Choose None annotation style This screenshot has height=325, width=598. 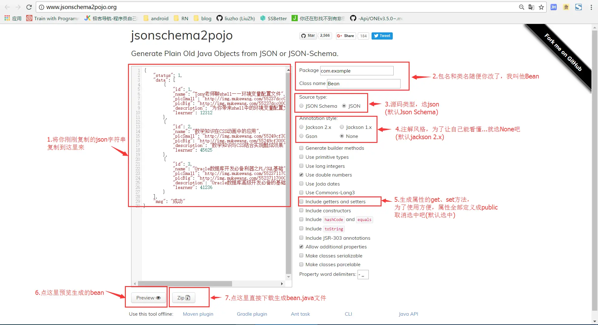click(x=342, y=136)
